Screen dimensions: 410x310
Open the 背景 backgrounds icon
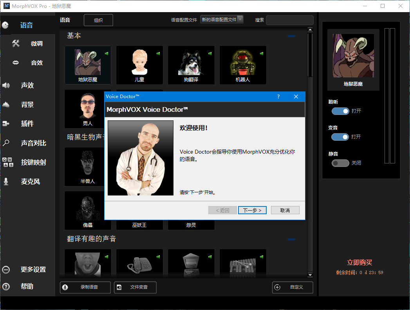pyautogui.click(x=6, y=105)
